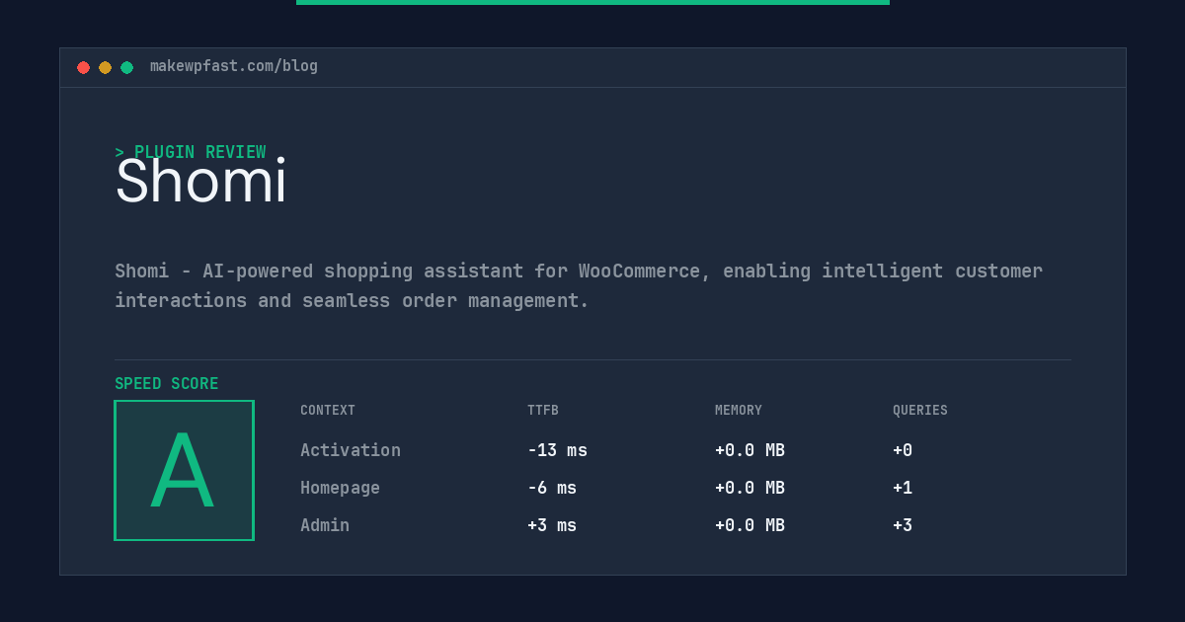Viewport: 1185px width, 622px height.
Task: Click the Activation row memory value
Action: pos(750,450)
